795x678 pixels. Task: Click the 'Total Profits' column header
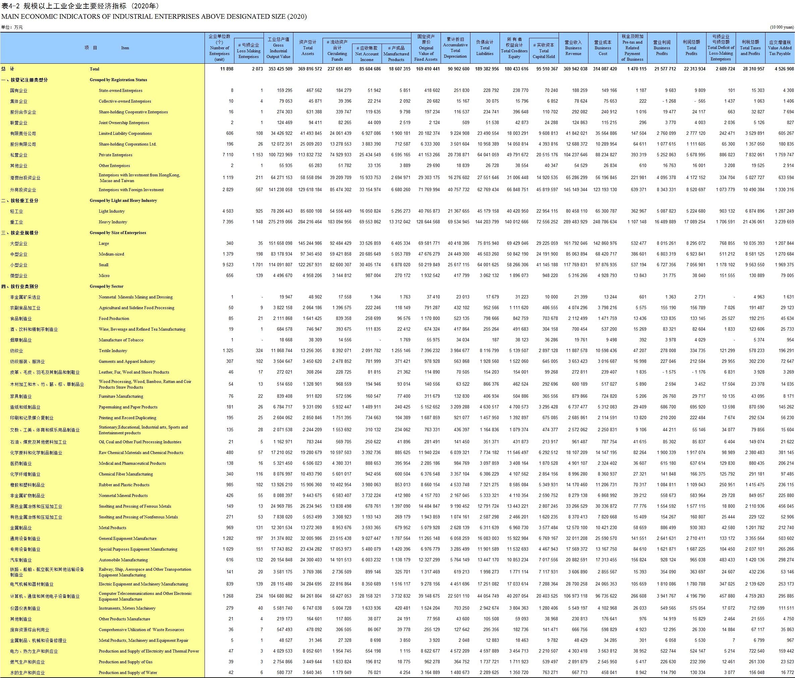(x=691, y=48)
